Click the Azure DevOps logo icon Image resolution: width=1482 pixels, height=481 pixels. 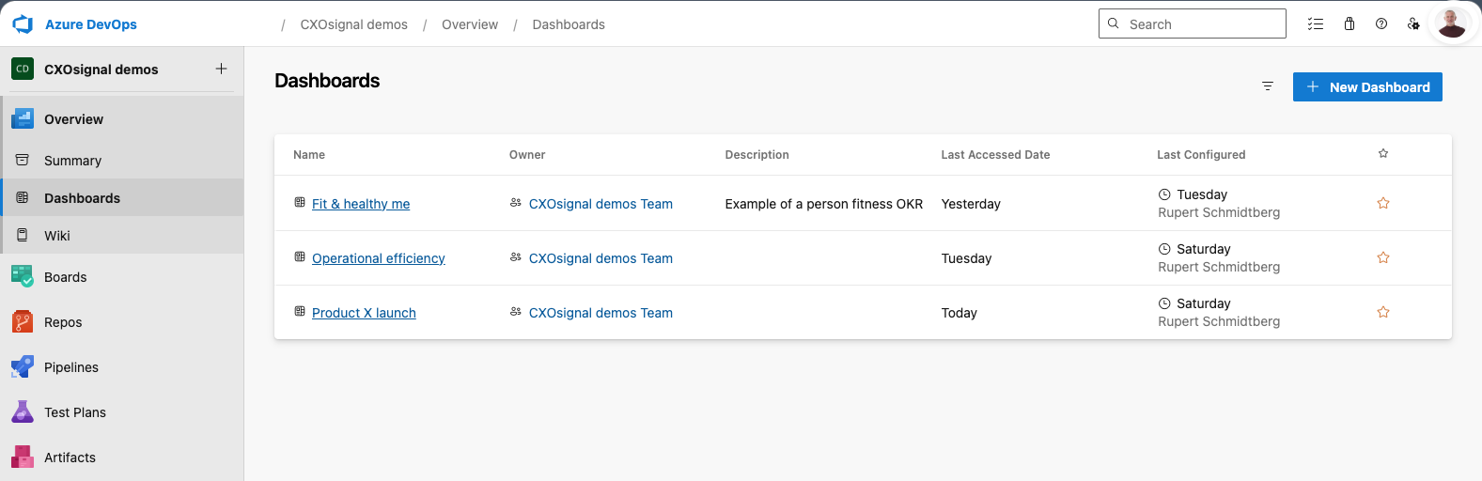[x=23, y=24]
